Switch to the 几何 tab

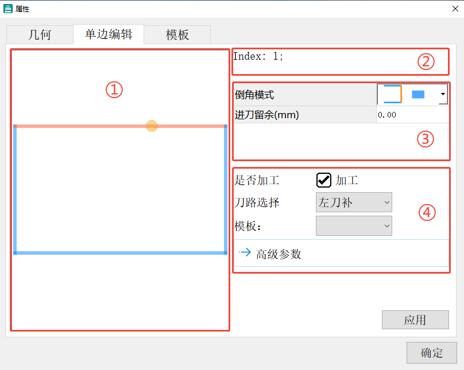[x=40, y=34]
